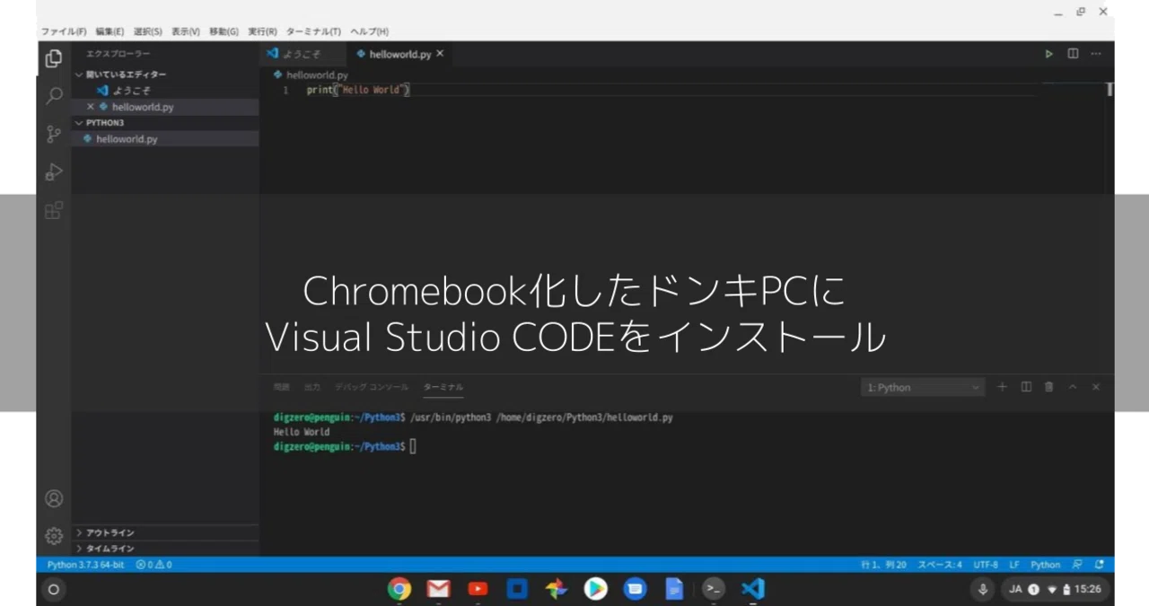Select the ターミナル panel tab
Image resolution: width=1149 pixels, height=606 pixels.
point(443,387)
